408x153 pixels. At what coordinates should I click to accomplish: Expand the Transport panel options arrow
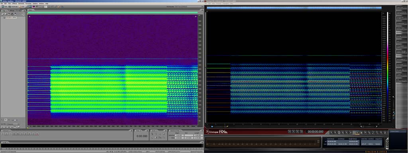point(10,131)
